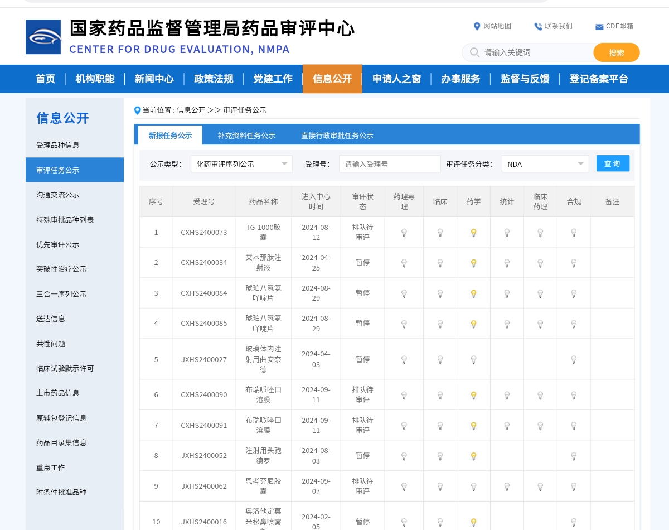Viewport: 669px width, 530px height.
Task: Open 政策法规 navigation item
Action: click(214, 79)
